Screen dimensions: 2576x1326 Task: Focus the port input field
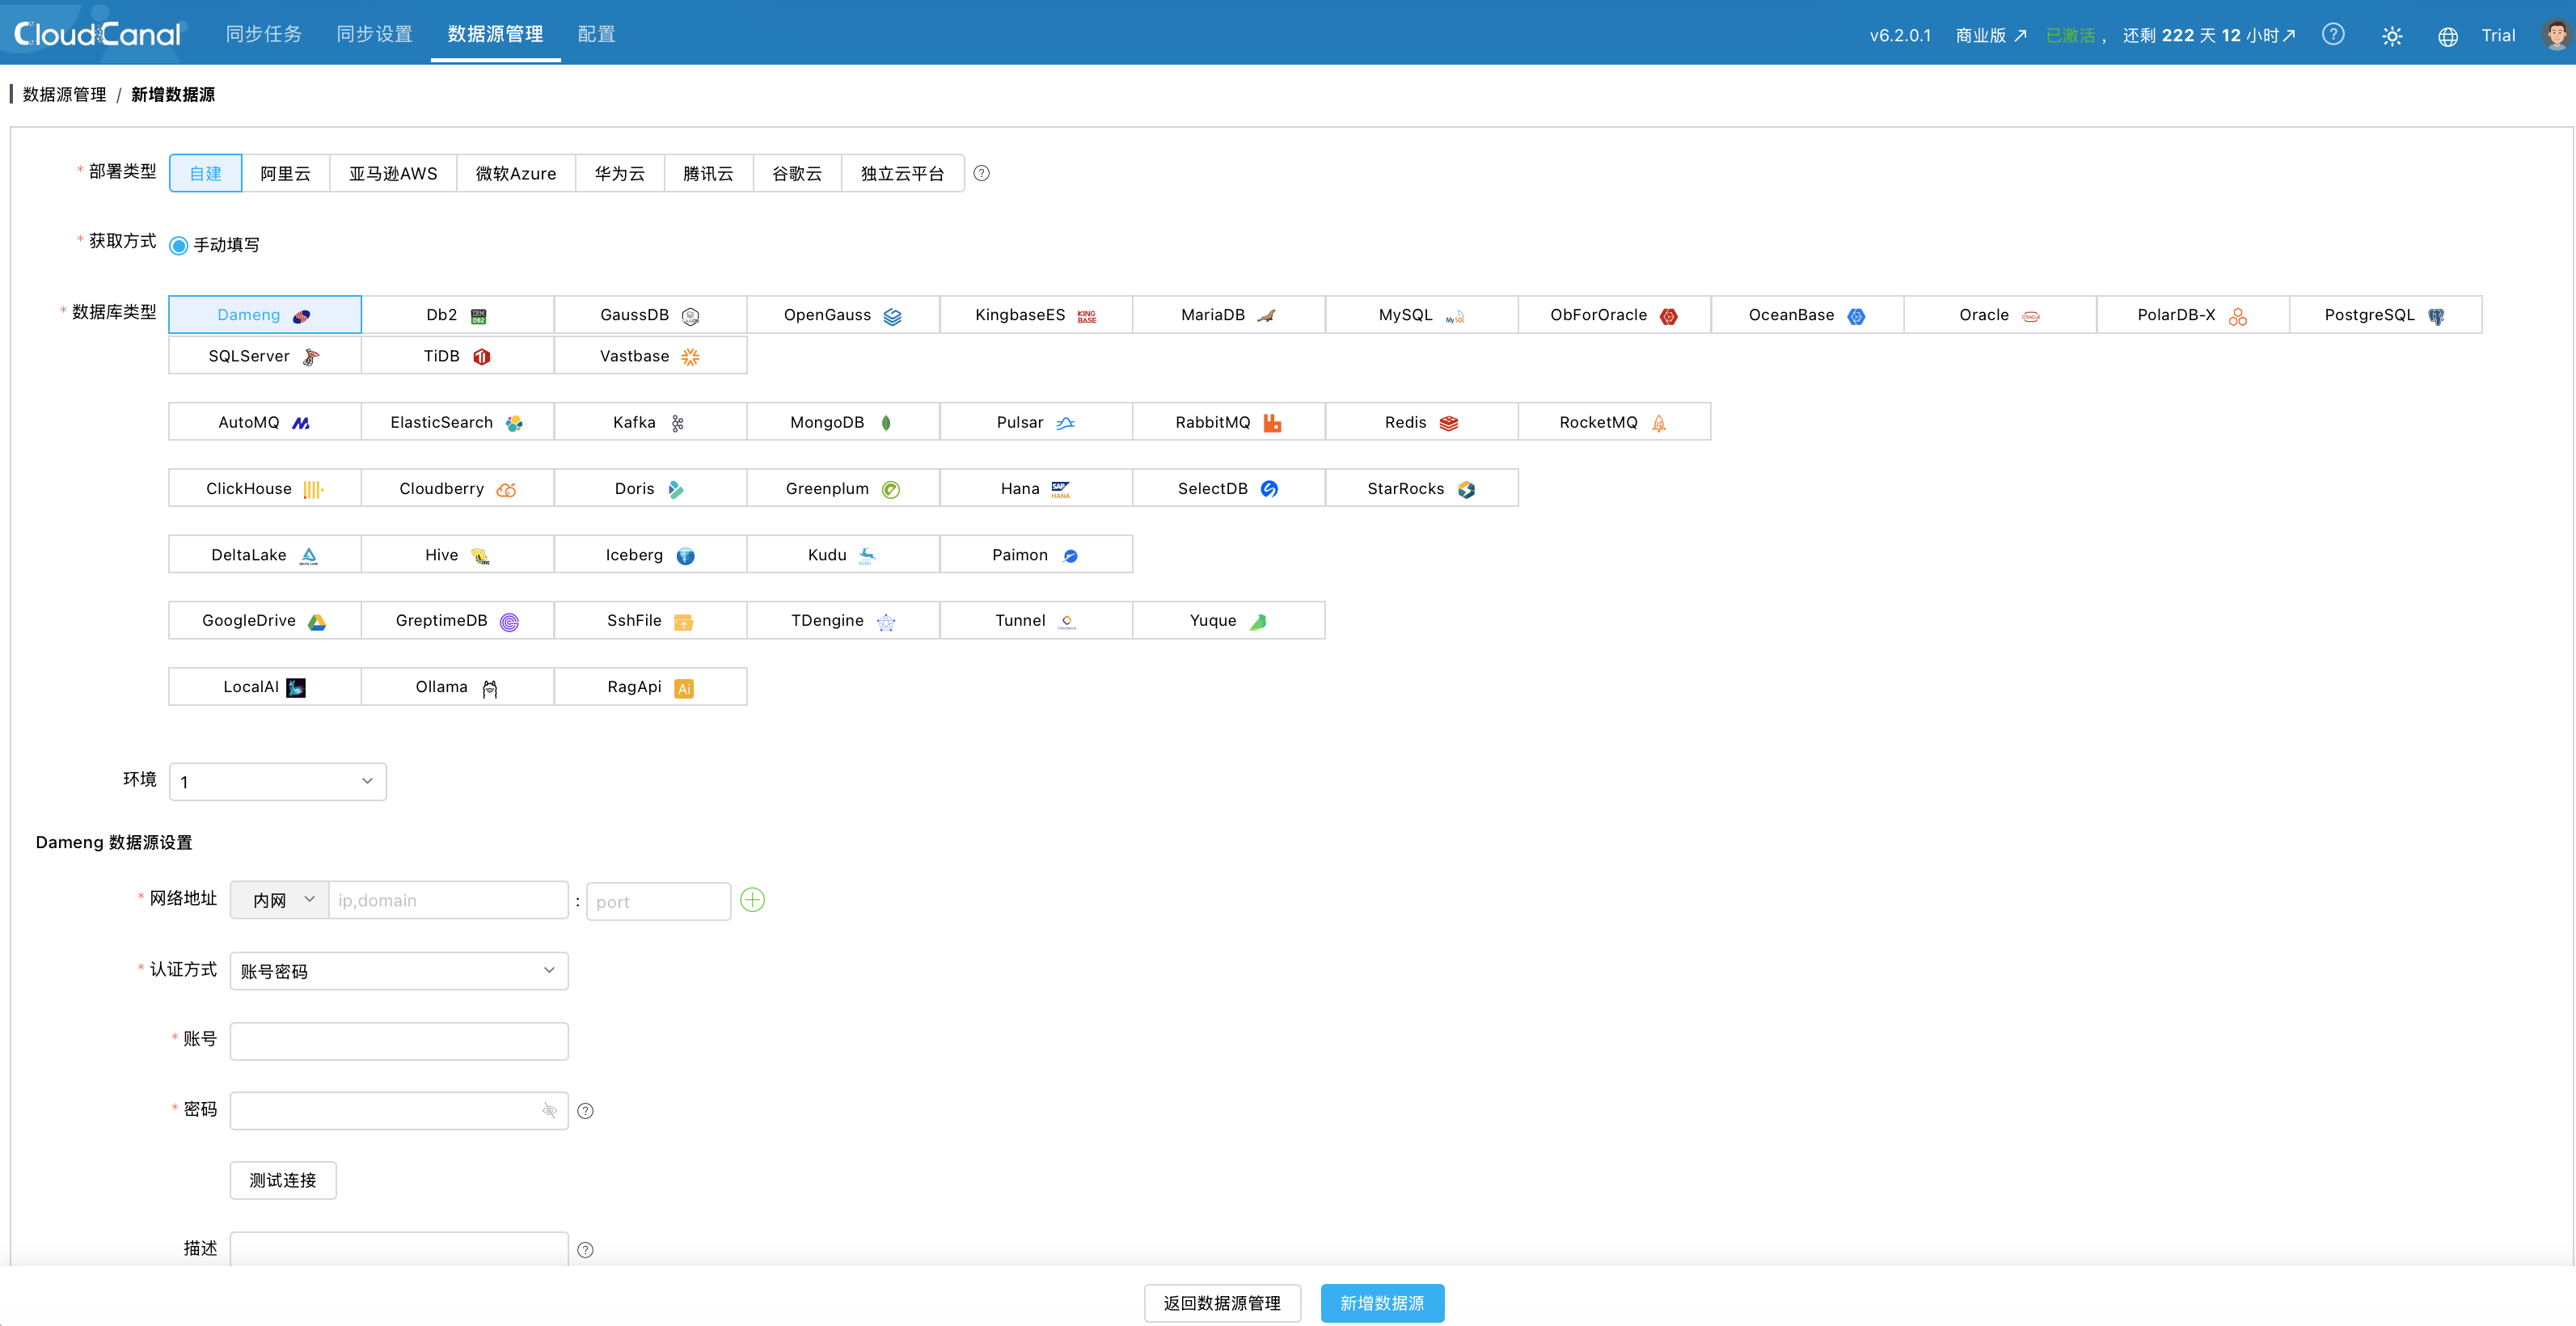(x=658, y=901)
